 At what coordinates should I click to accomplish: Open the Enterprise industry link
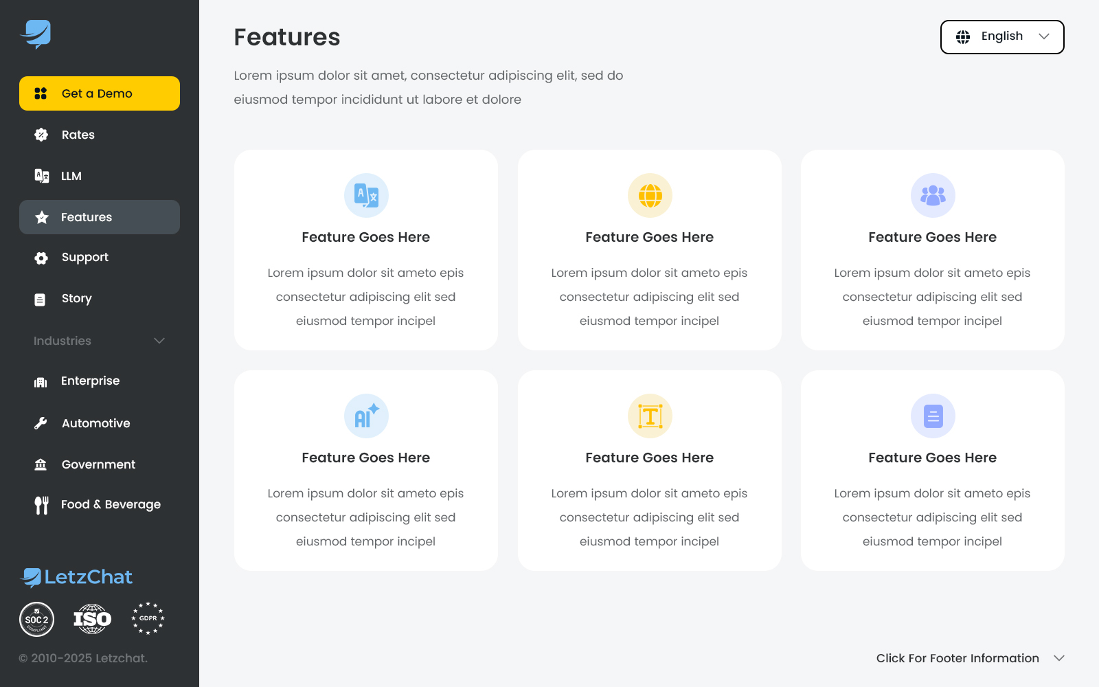(x=90, y=381)
